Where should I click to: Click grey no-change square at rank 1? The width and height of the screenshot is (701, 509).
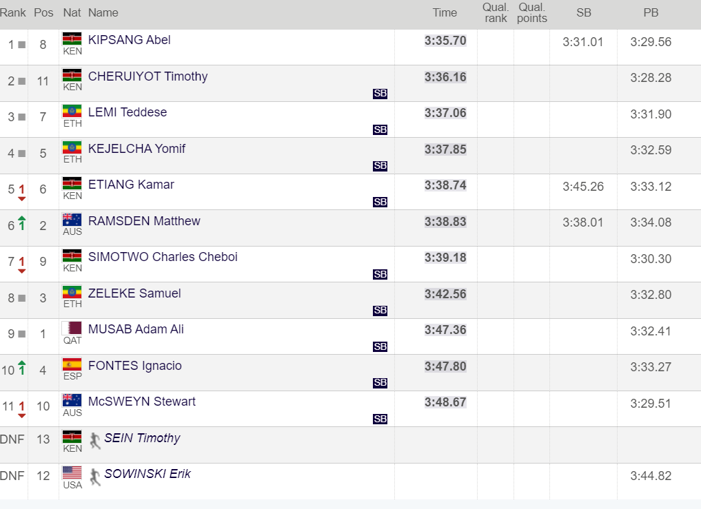pos(21,45)
